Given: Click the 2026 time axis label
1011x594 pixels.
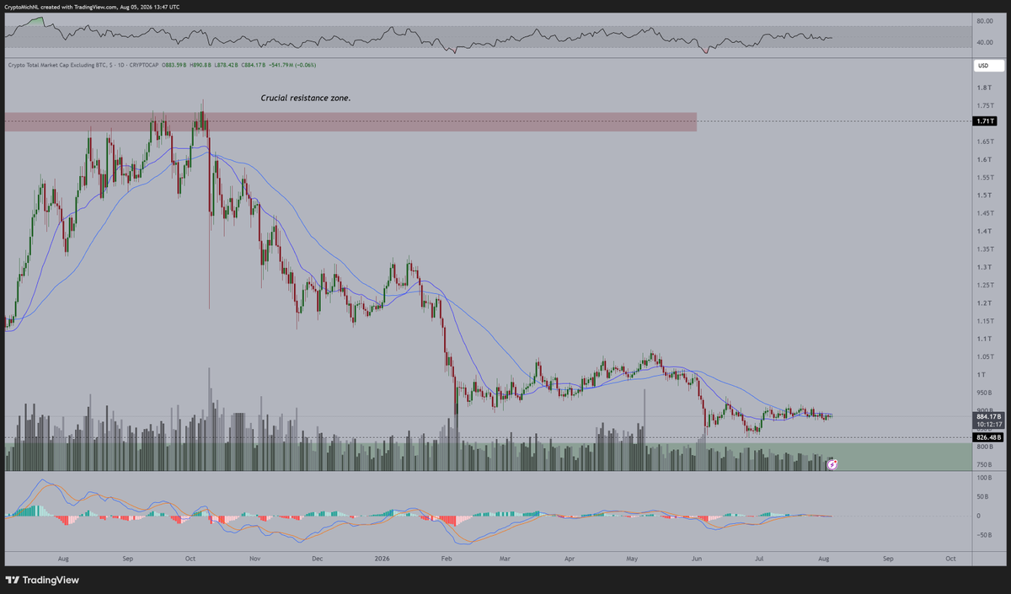Looking at the screenshot, I should (382, 558).
